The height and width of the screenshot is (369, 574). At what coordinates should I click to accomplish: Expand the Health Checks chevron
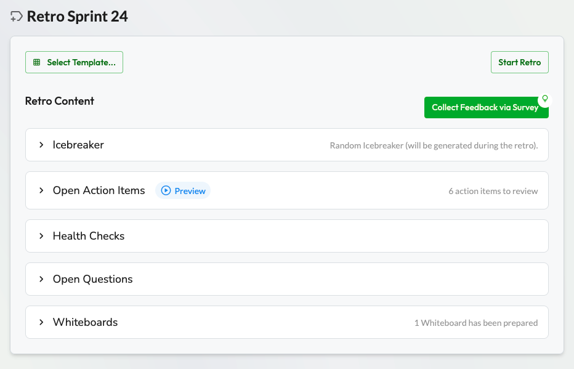41,236
